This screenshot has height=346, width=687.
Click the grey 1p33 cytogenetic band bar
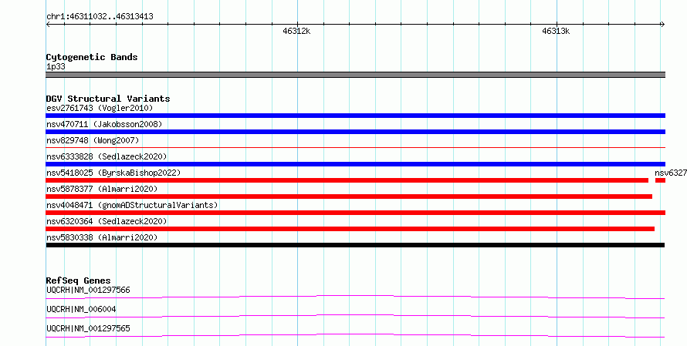tap(355, 75)
